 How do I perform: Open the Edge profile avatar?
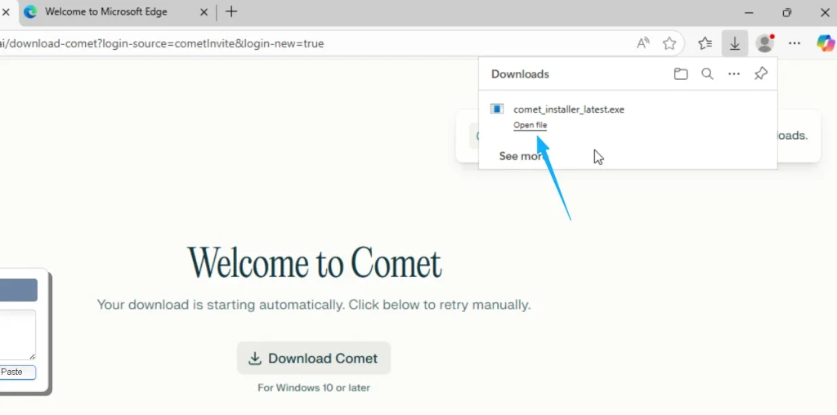[x=765, y=43]
